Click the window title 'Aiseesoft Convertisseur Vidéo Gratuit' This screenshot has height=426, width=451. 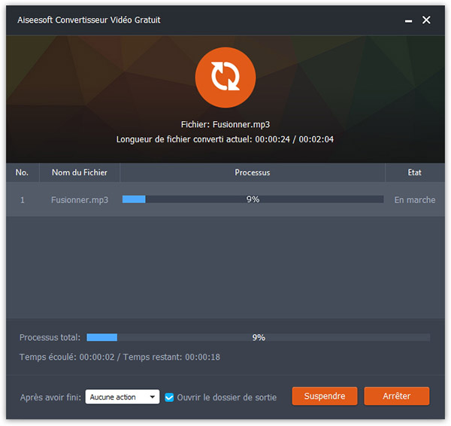tap(89, 20)
